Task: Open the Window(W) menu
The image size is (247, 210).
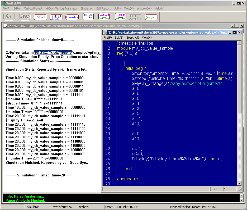Action: click(144, 8)
